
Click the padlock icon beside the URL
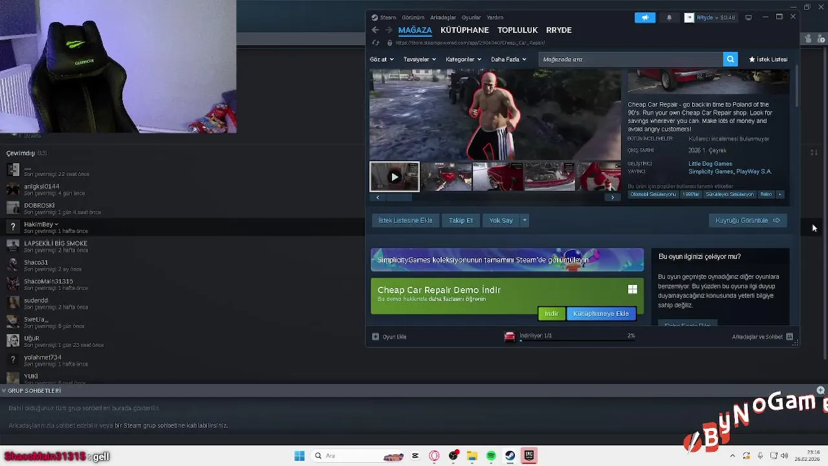[x=389, y=43]
